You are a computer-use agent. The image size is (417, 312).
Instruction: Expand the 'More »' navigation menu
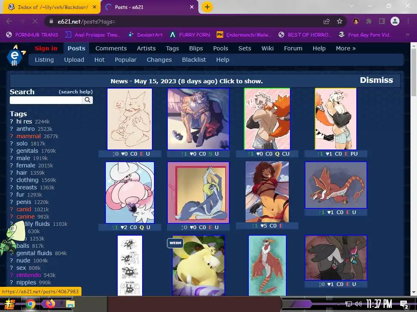click(346, 48)
